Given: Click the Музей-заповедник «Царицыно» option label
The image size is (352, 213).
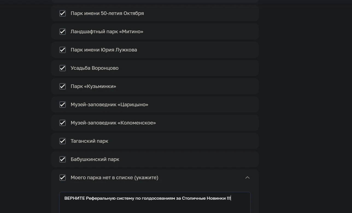Looking at the screenshot, I should pos(109,105).
